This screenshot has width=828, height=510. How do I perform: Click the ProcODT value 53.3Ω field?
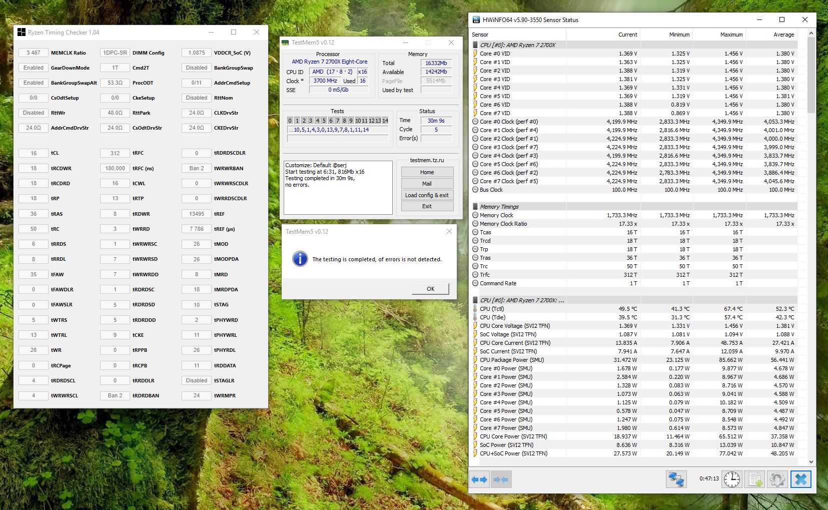(115, 83)
